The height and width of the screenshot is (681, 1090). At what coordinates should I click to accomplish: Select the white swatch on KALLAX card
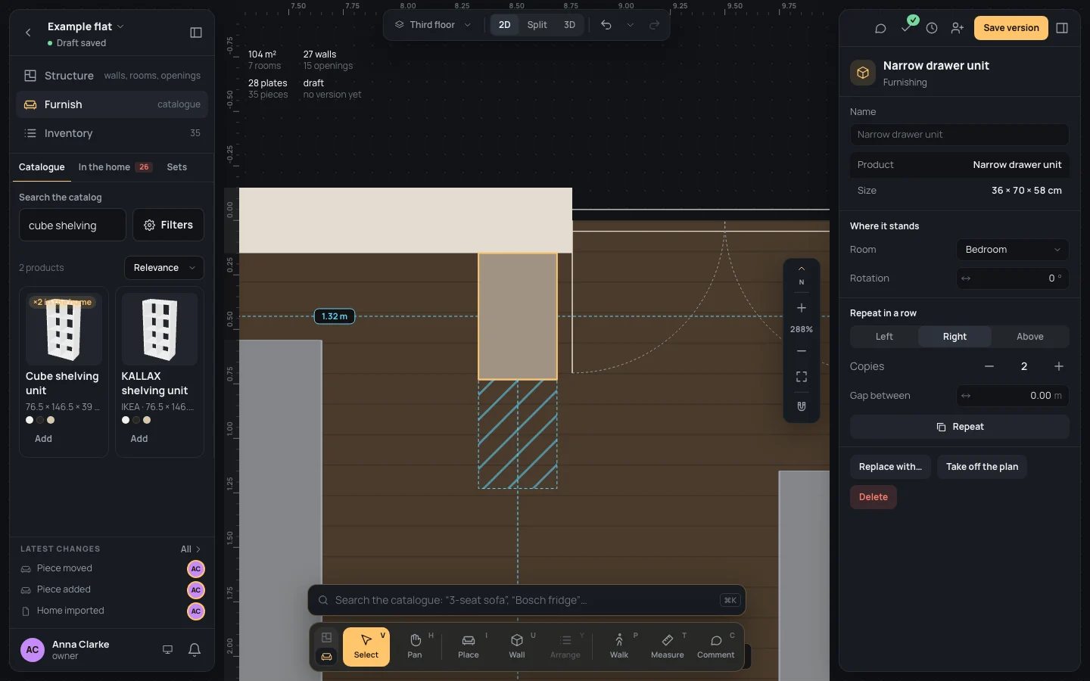point(126,420)
